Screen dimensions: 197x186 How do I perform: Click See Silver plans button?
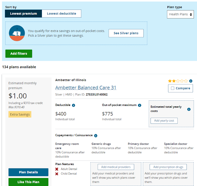[x=126, y=33]
